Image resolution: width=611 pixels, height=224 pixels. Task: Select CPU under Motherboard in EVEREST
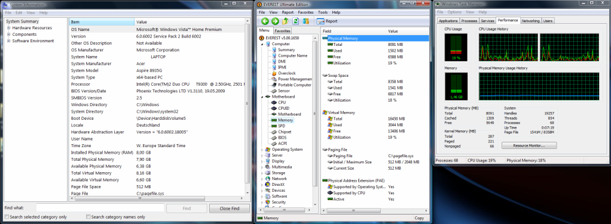point(282,102)
